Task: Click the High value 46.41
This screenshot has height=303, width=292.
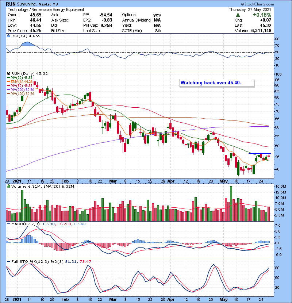Action: pos(36,20)
